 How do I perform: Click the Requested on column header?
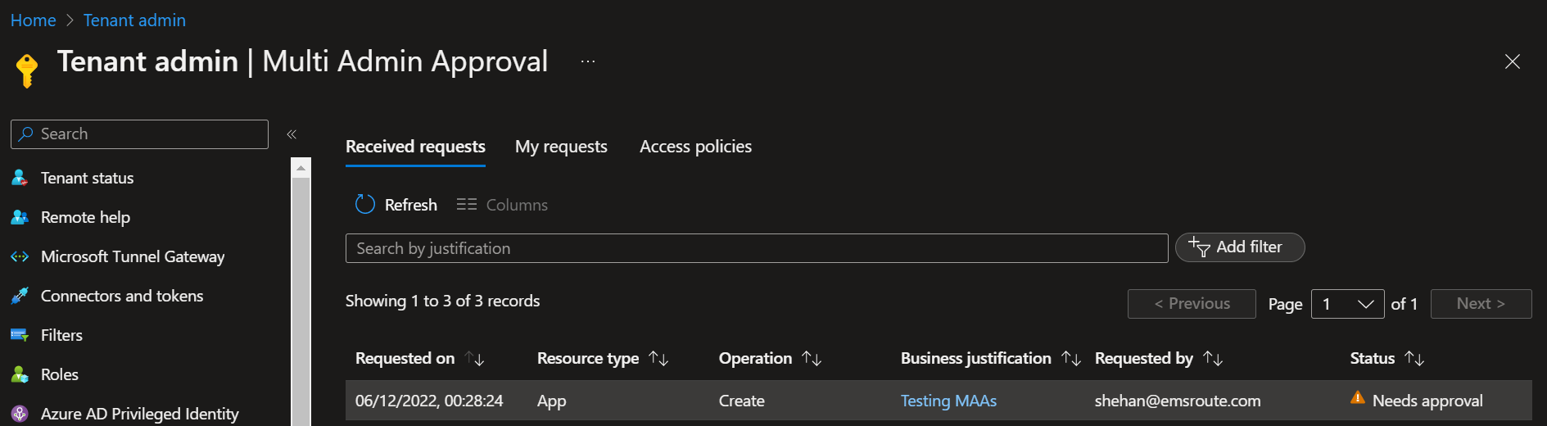[405, 358]
